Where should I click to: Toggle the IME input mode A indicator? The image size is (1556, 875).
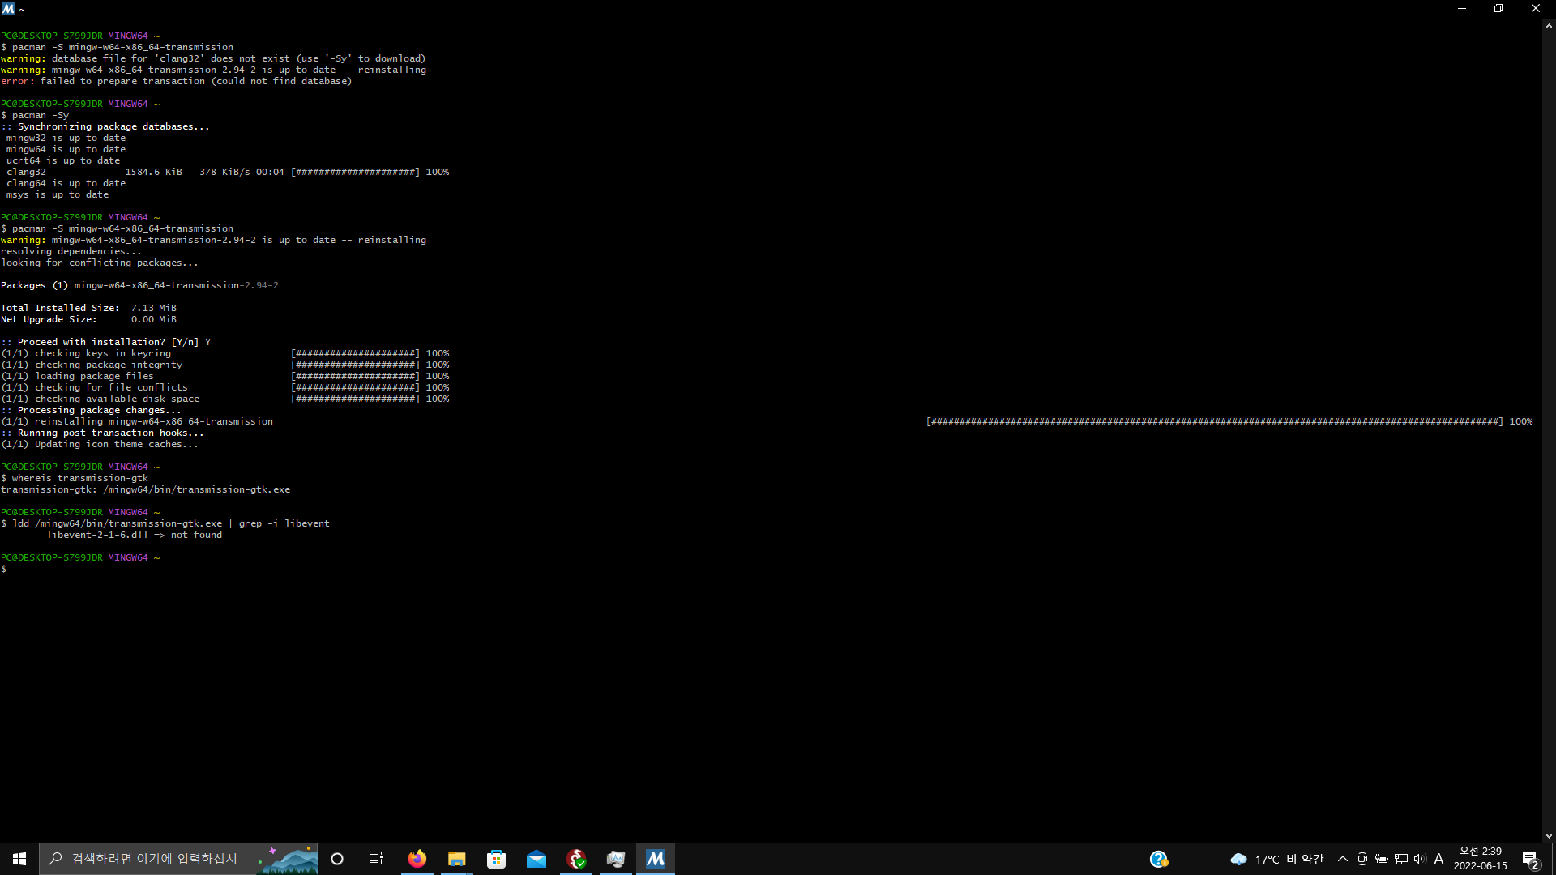click(x=1438, y=859)
